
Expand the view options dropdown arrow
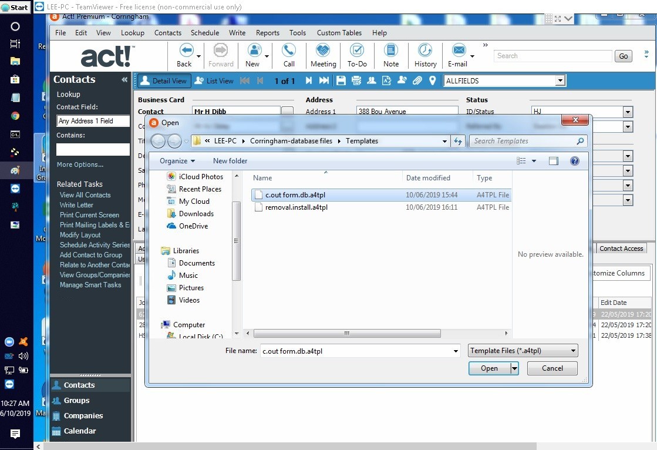[x=534, y=161]
